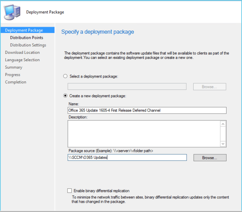Image resolution: width=242 pixels, height=212 pixels.
Task: Open the Deployment Package wizard step
Action: [27, 30]
